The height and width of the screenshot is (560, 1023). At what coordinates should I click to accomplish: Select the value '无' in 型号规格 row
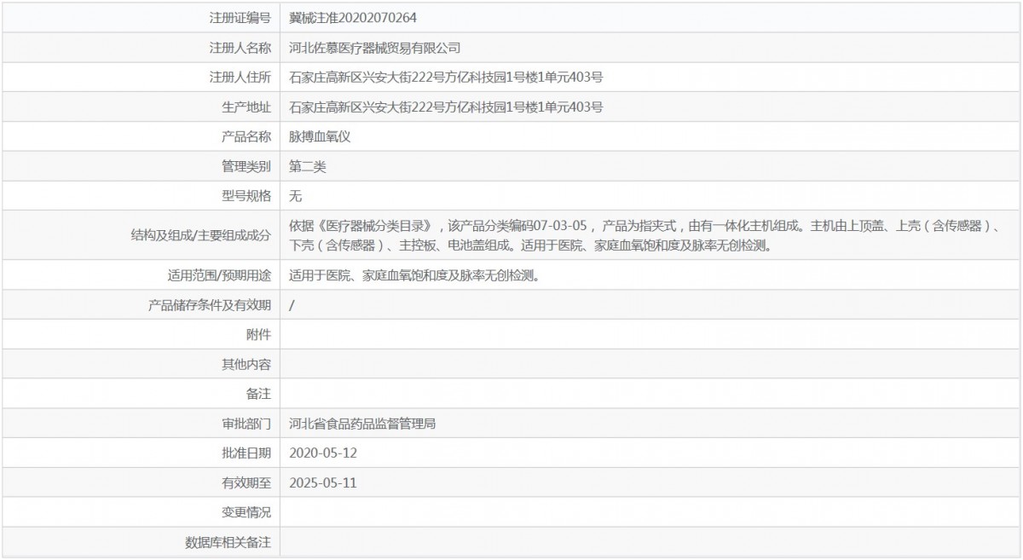296,196
